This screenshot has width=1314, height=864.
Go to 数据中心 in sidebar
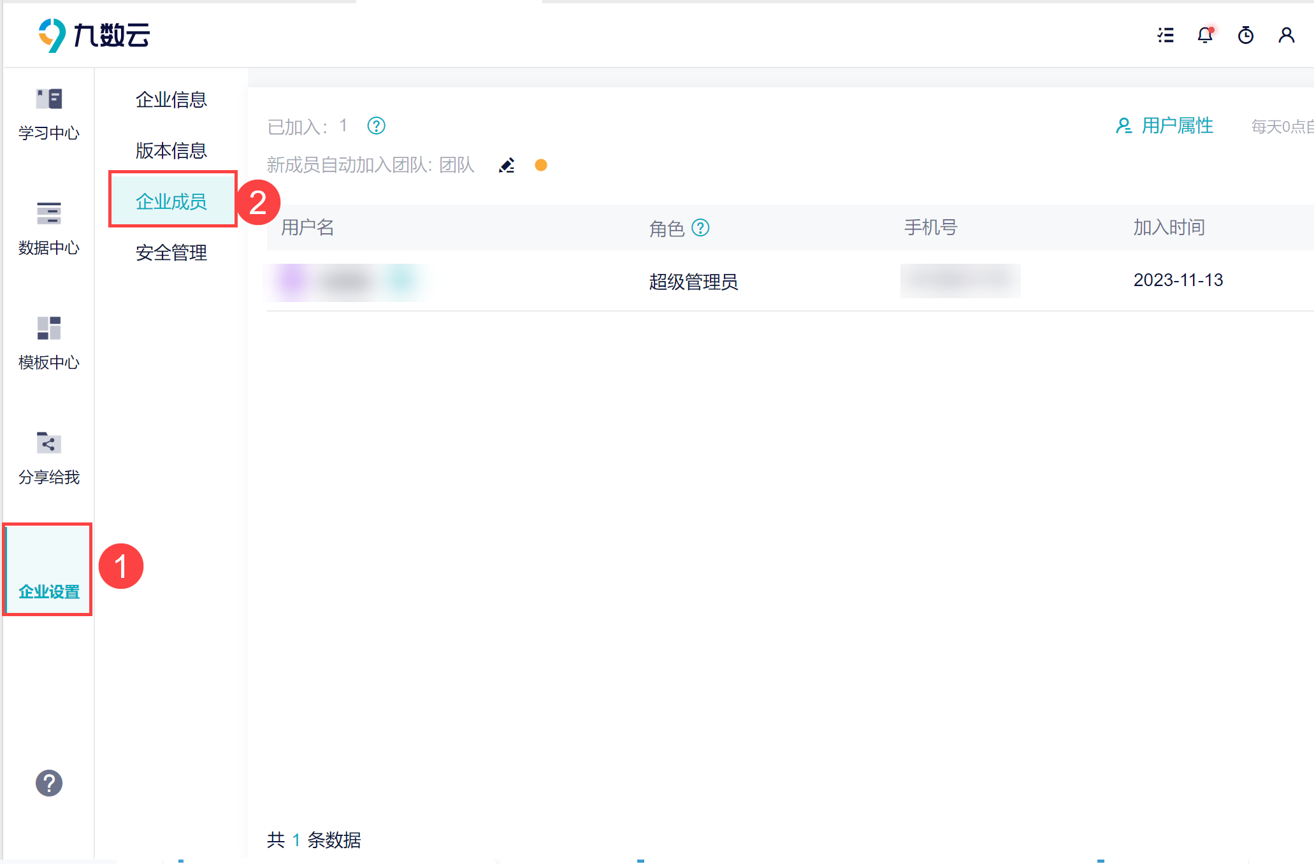[x=48, y=229]
